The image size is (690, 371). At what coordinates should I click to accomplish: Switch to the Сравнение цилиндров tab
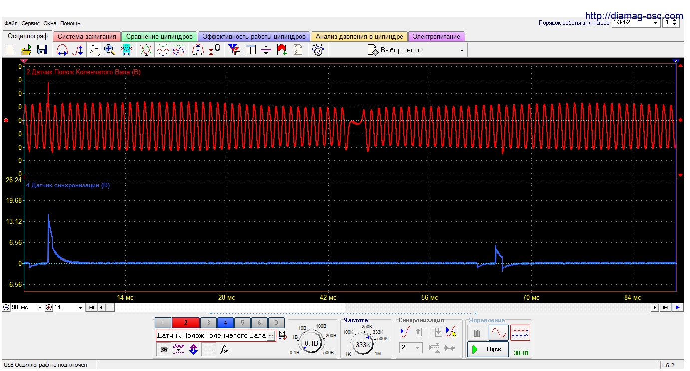(x=159, y=37)
